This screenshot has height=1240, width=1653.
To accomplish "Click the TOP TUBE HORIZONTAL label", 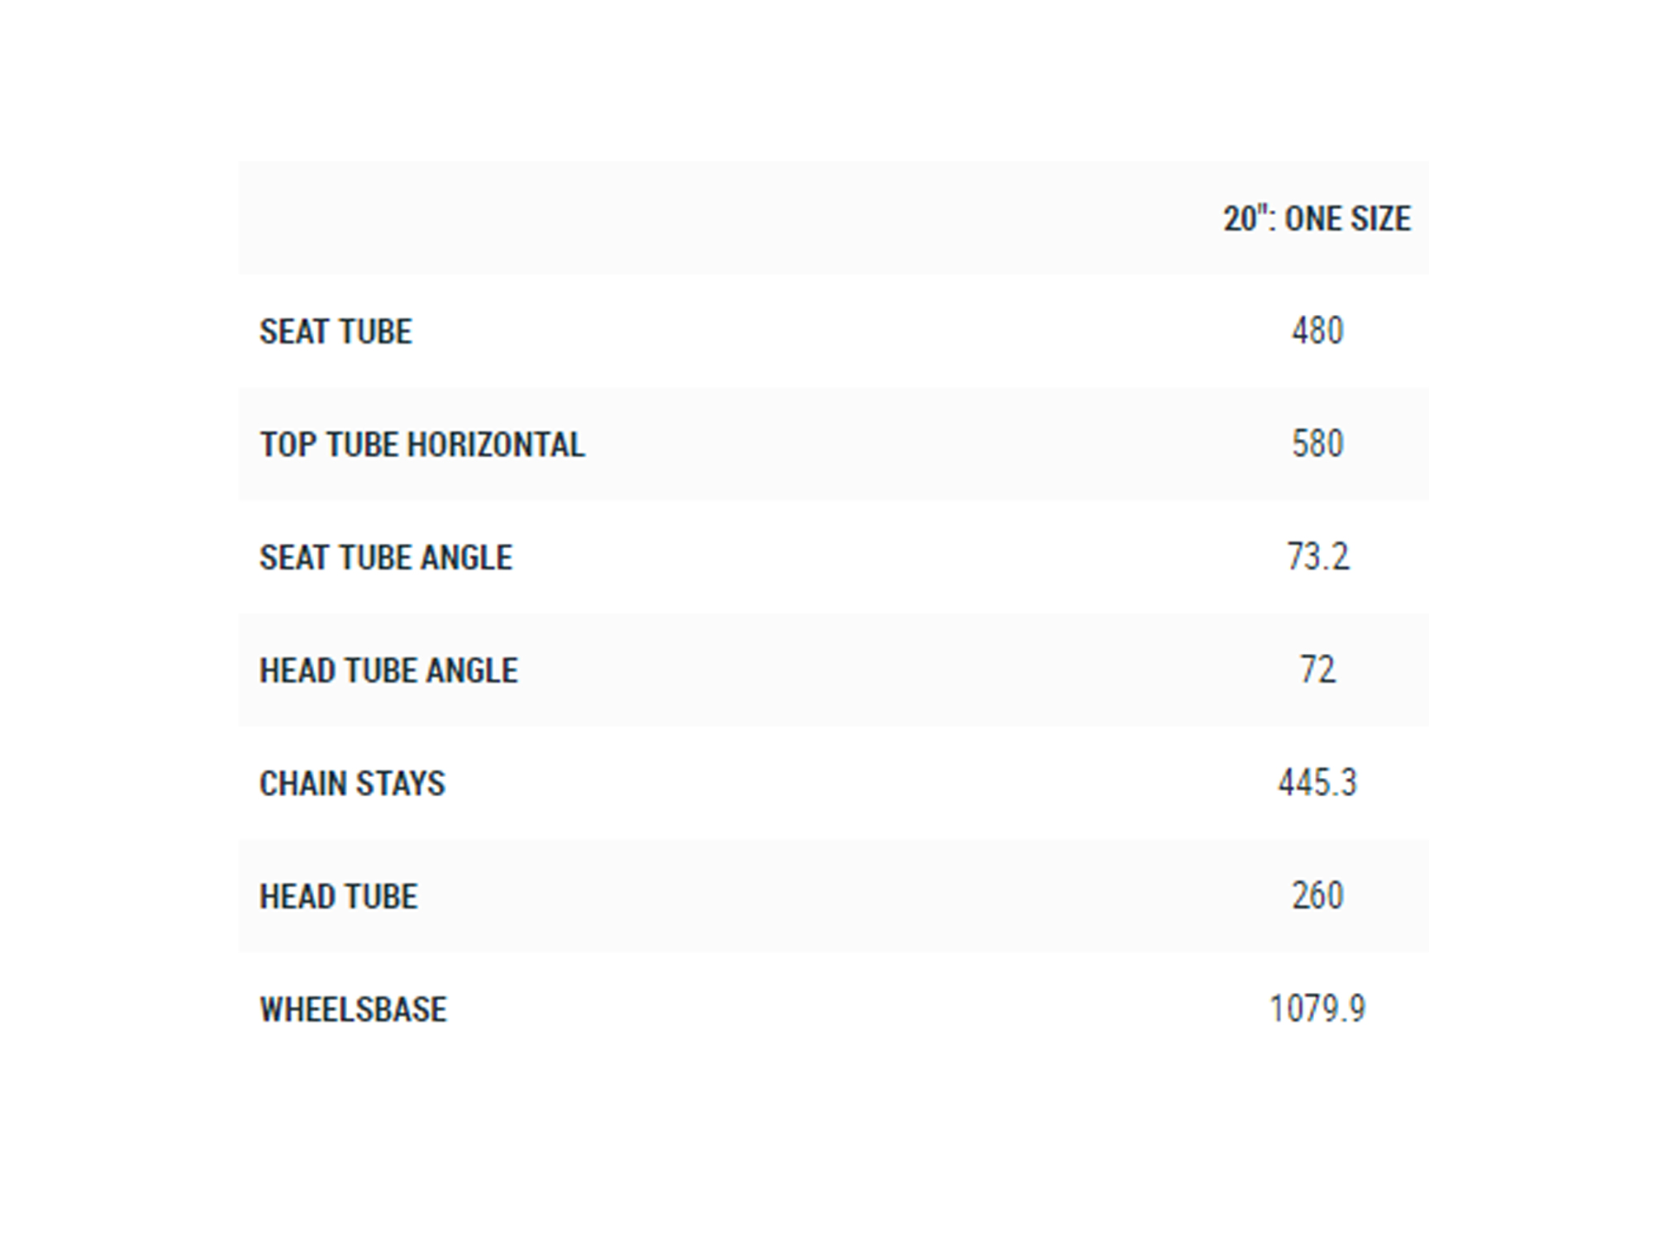I will tap(422, 445).
